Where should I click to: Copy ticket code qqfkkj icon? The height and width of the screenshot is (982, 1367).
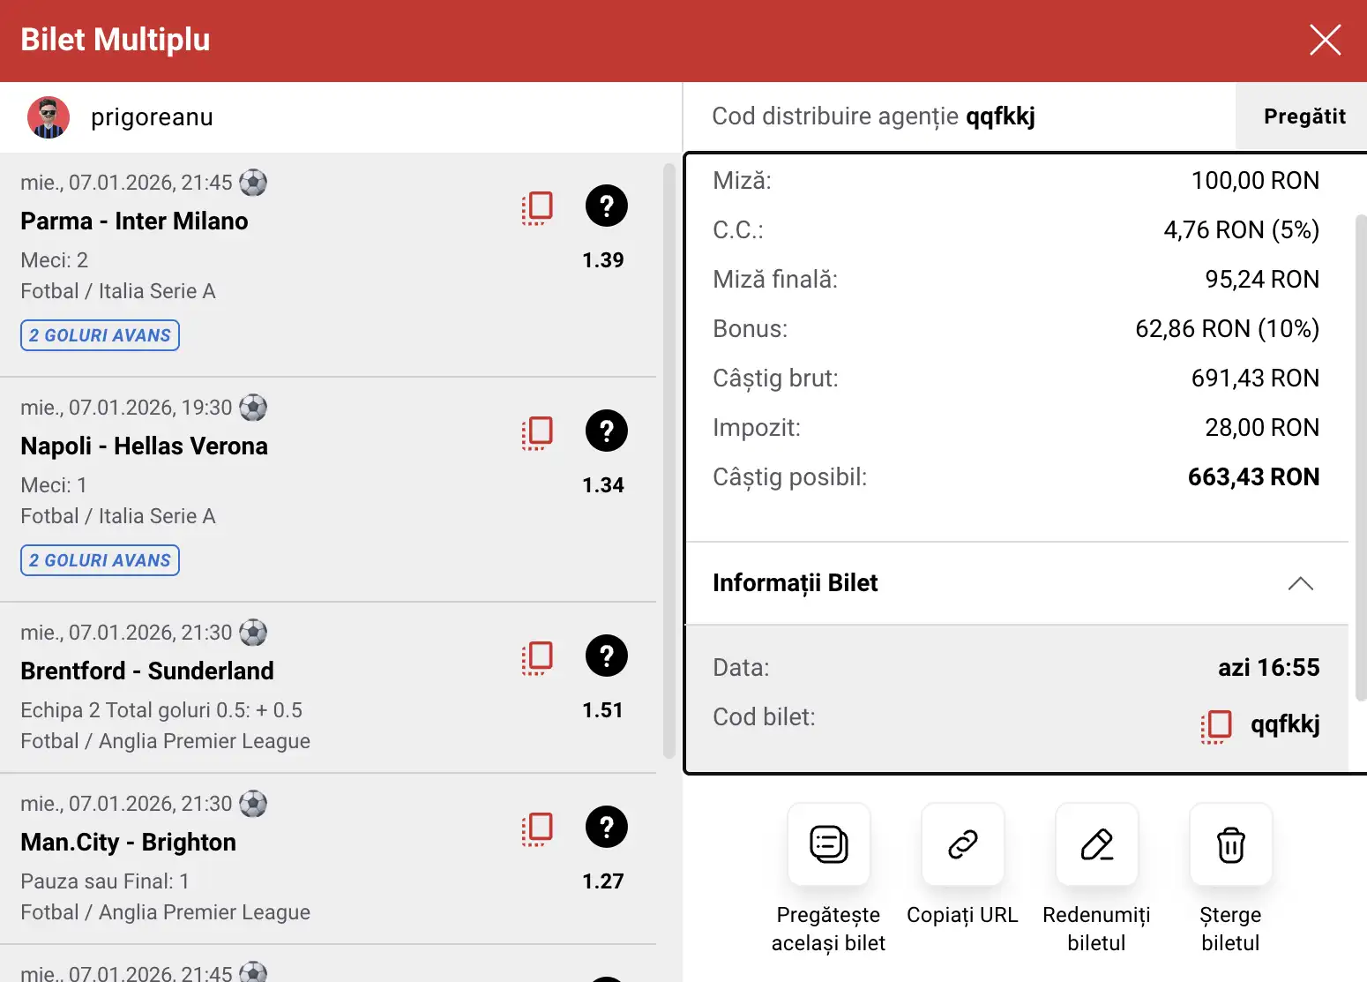(1216, 725)
